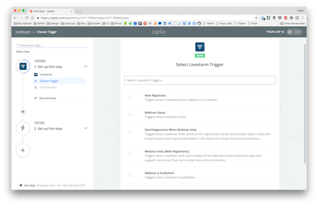Open the Admin bookmarks folder
This screenshot has height=206, width=318.
tap(39, 23)
